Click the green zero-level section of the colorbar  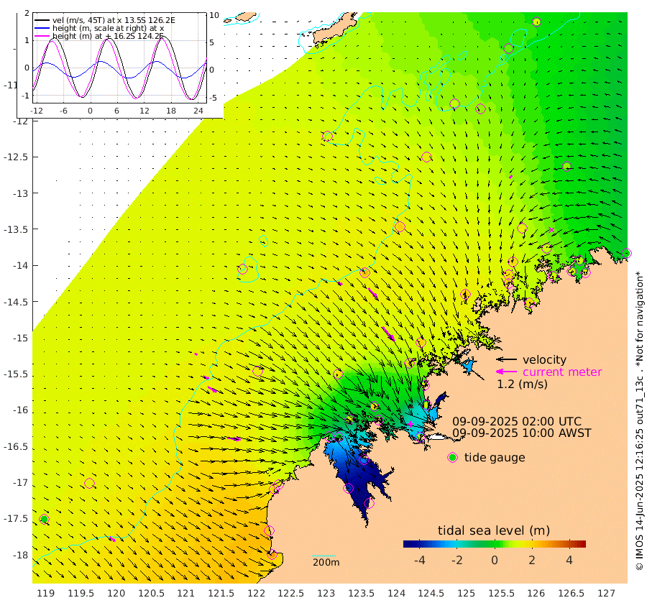click(495, 543)
